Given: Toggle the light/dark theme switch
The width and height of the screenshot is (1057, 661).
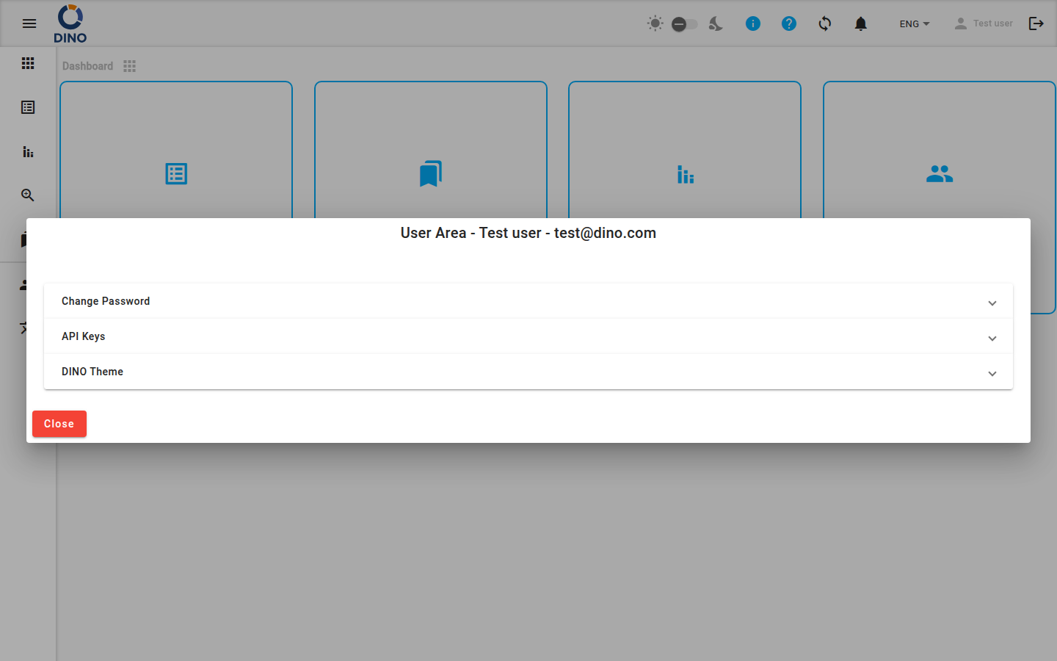Looking at the screenshot, I should [x=684, y=24].
